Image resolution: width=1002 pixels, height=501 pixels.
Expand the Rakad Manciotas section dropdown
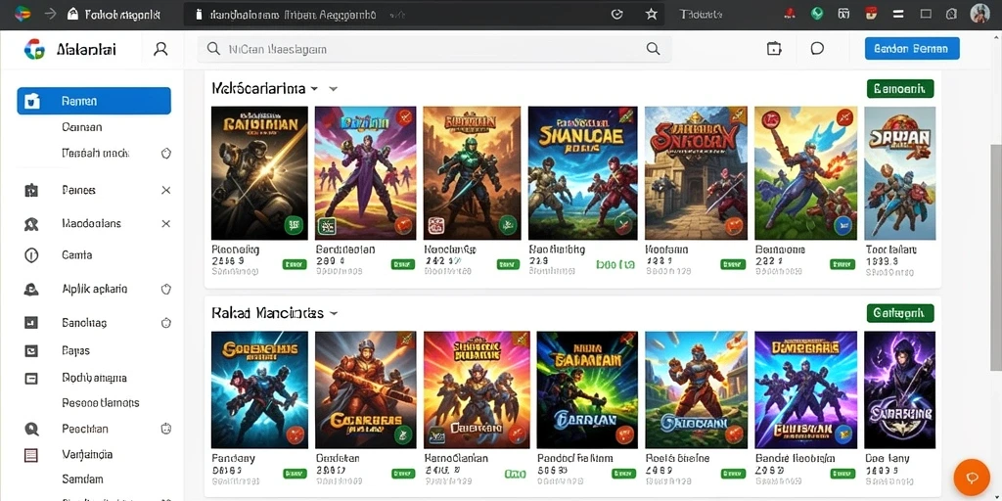(333, 313)
